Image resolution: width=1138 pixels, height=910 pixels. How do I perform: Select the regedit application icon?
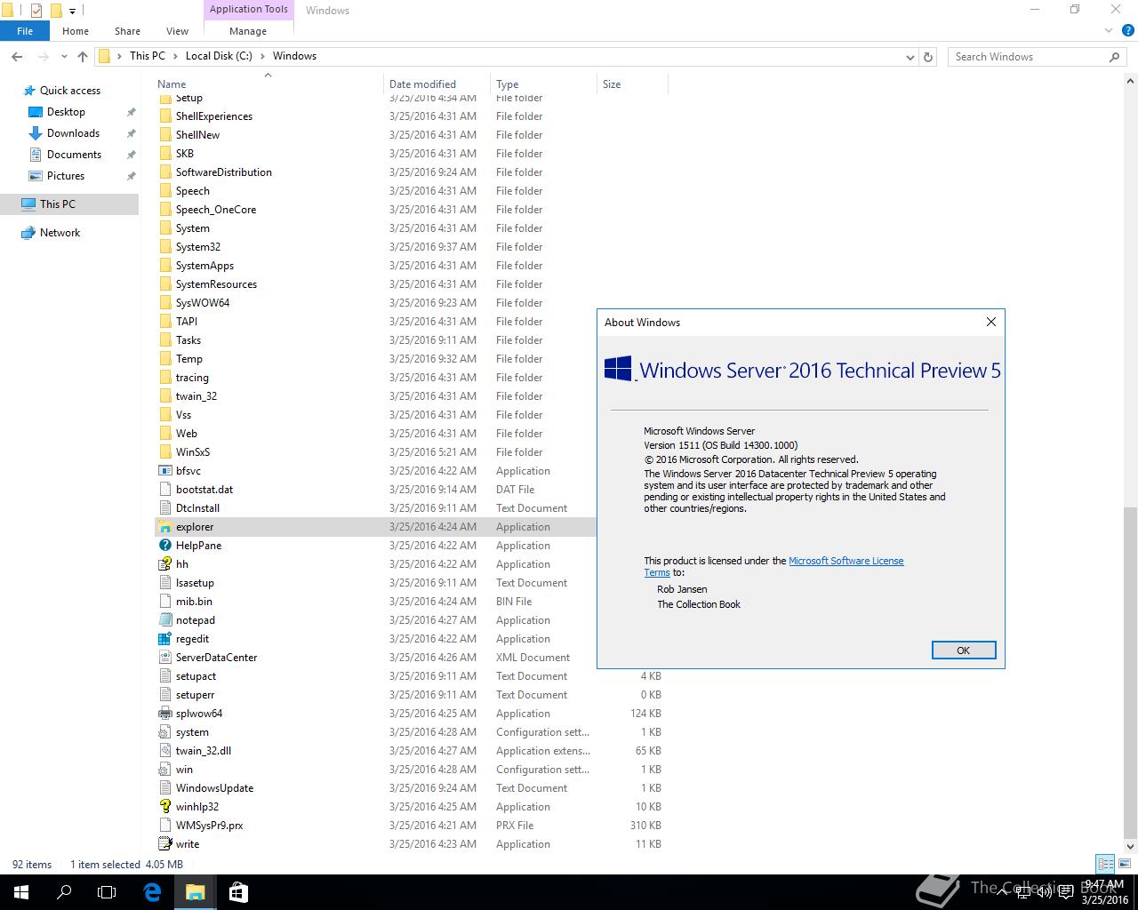pyautogui.click(x=164, y=639)
